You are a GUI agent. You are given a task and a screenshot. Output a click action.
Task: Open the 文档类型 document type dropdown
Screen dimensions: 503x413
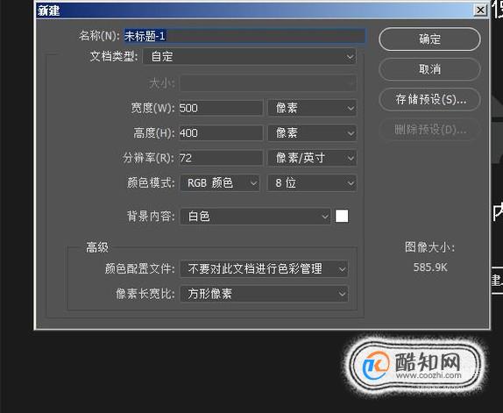[250, 57]
